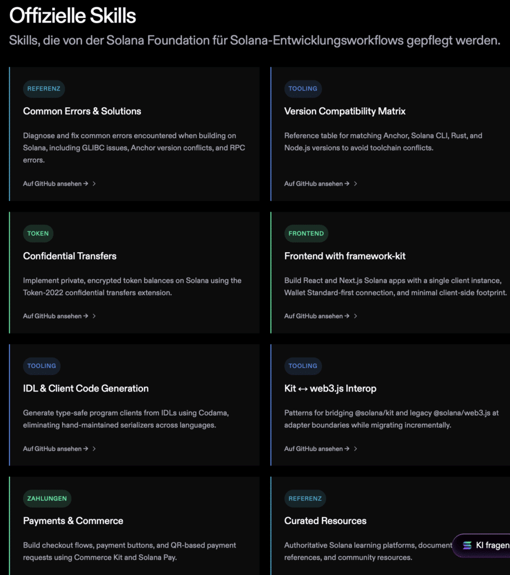Click the "Curated Resources" card title
The height and width of the screenshot is (575, 510).
pyautogui.click(x=325, y=521)
